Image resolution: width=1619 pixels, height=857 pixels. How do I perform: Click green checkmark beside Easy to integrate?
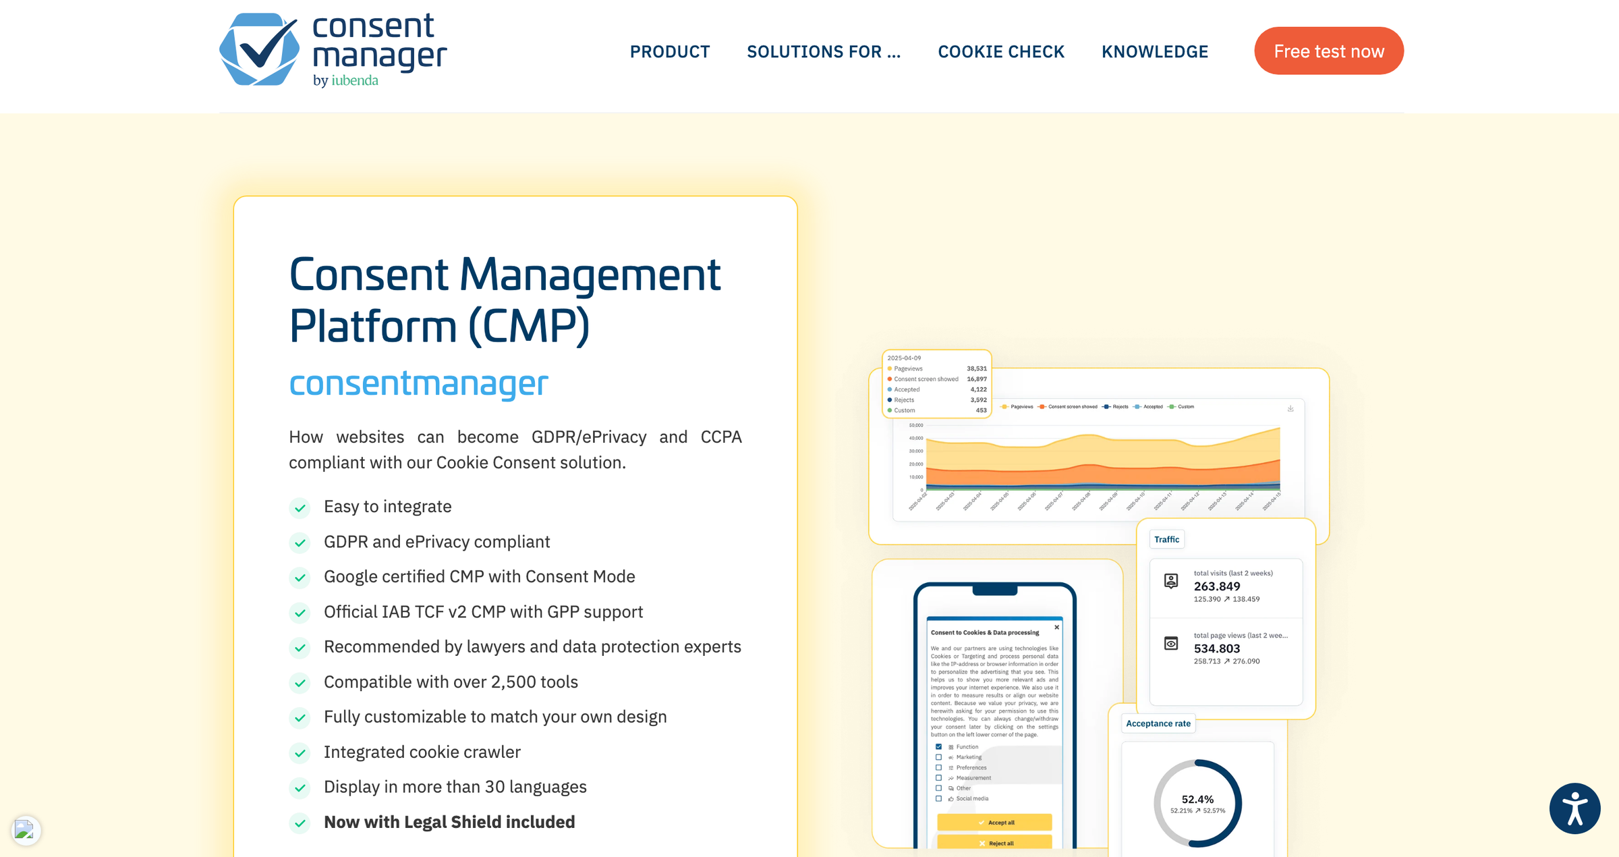[x=300, y=507]
